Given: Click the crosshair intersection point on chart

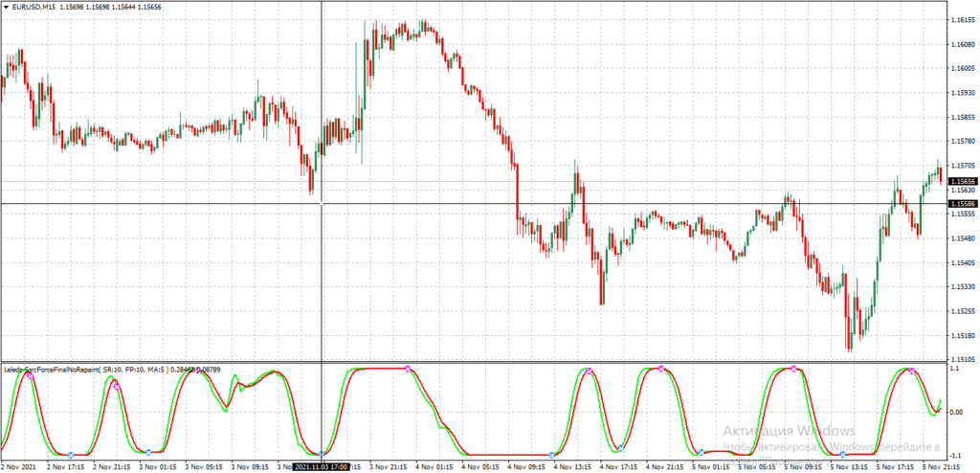Looking at the screenshot, I should (321, 204).
